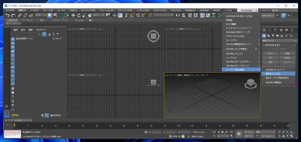Image resolution: width=301 pixels, height=142 pixels.
Task: Click the 円錐 primitive button
Action: coord(287,53)
